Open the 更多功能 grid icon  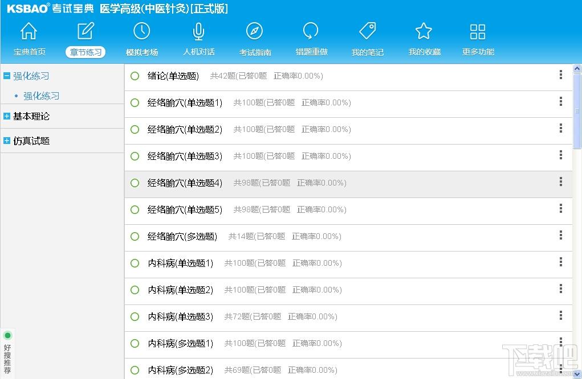[x=478, y=32]
